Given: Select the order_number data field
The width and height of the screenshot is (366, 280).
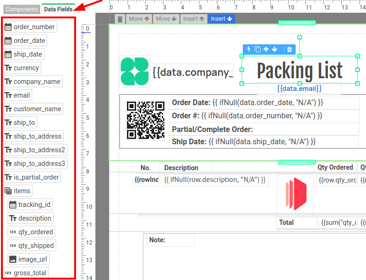Looking at the screenshot, I should coord(30,27).
